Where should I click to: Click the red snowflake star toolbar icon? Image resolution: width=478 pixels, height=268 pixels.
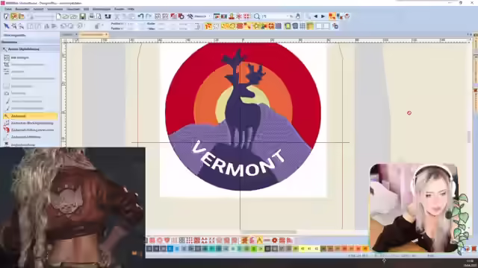pos(239,16)
